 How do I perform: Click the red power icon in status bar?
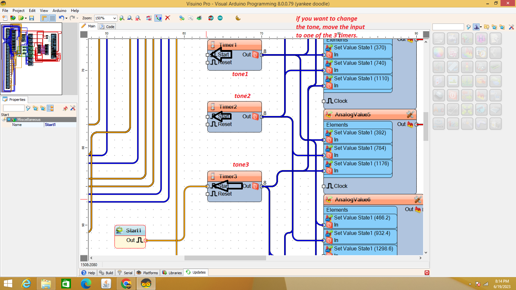click(x=427, y=273)
